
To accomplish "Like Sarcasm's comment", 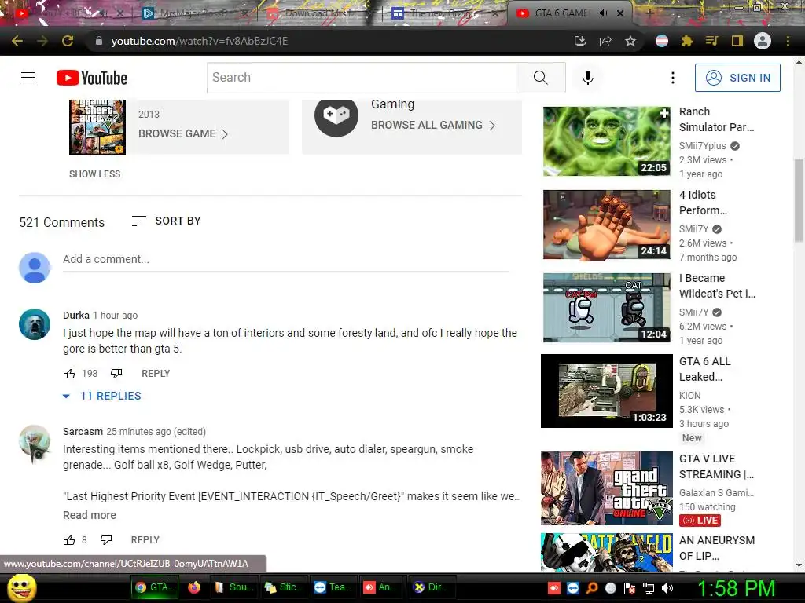I will (x=69, y=540).
